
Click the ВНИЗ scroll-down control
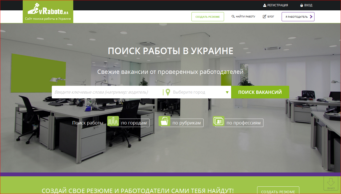(331, 183)
